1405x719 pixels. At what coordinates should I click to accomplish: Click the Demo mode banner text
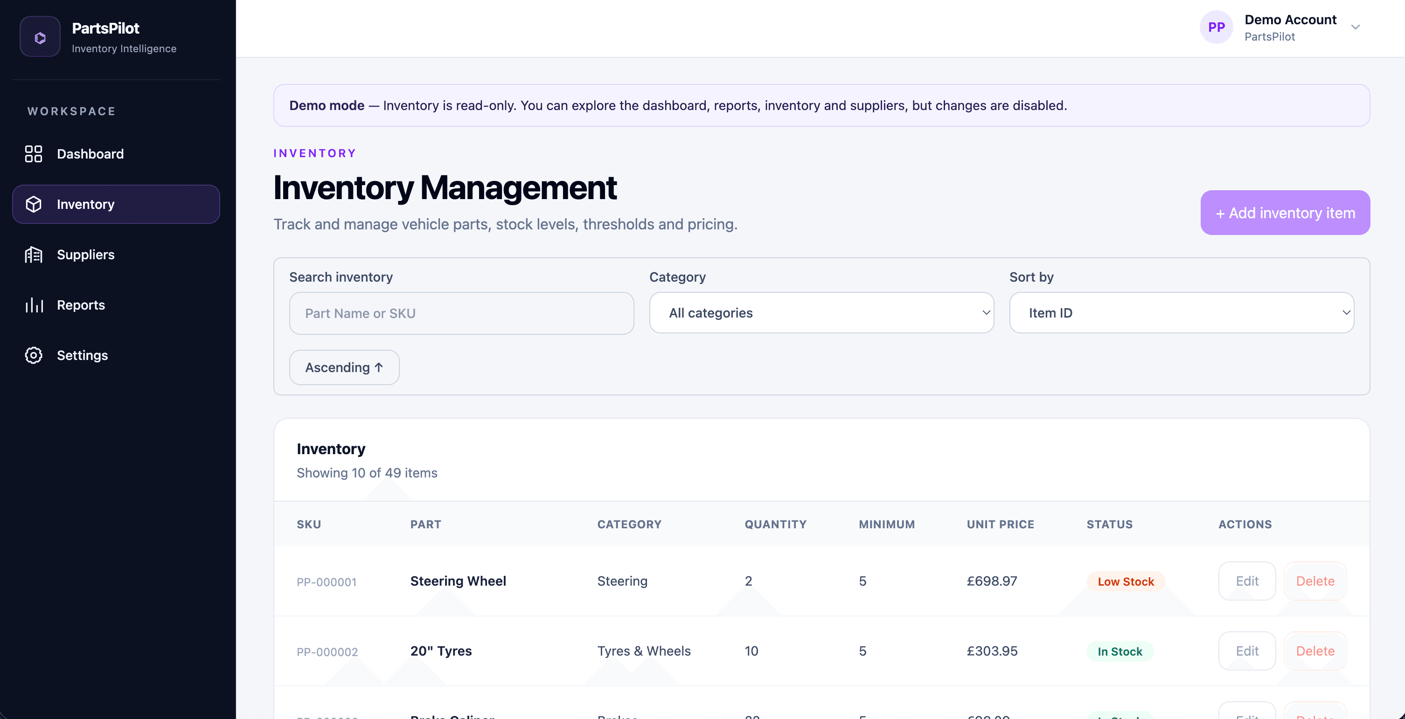point(678,106)
